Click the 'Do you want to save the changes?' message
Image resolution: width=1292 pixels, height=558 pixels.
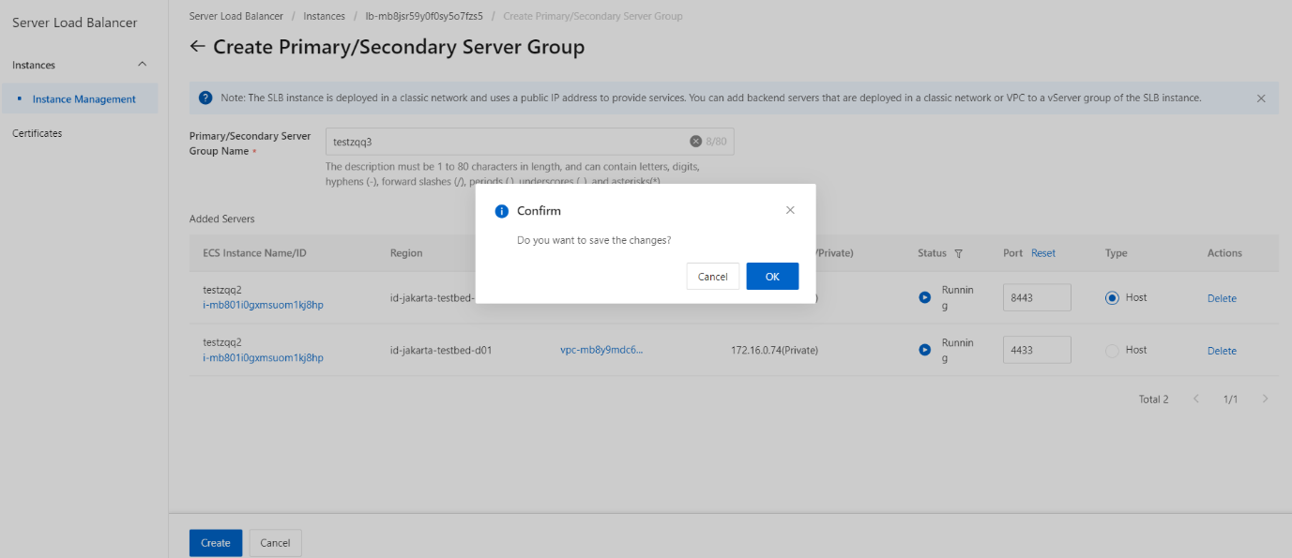[x=594, y=240]
